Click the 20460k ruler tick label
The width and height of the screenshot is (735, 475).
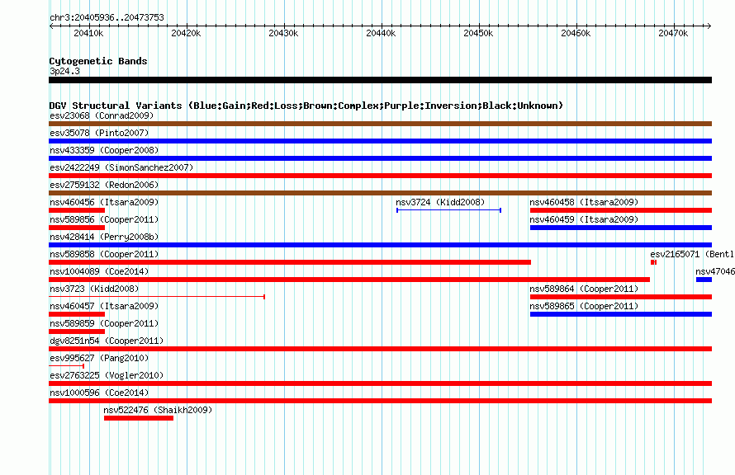click(576, 33)
